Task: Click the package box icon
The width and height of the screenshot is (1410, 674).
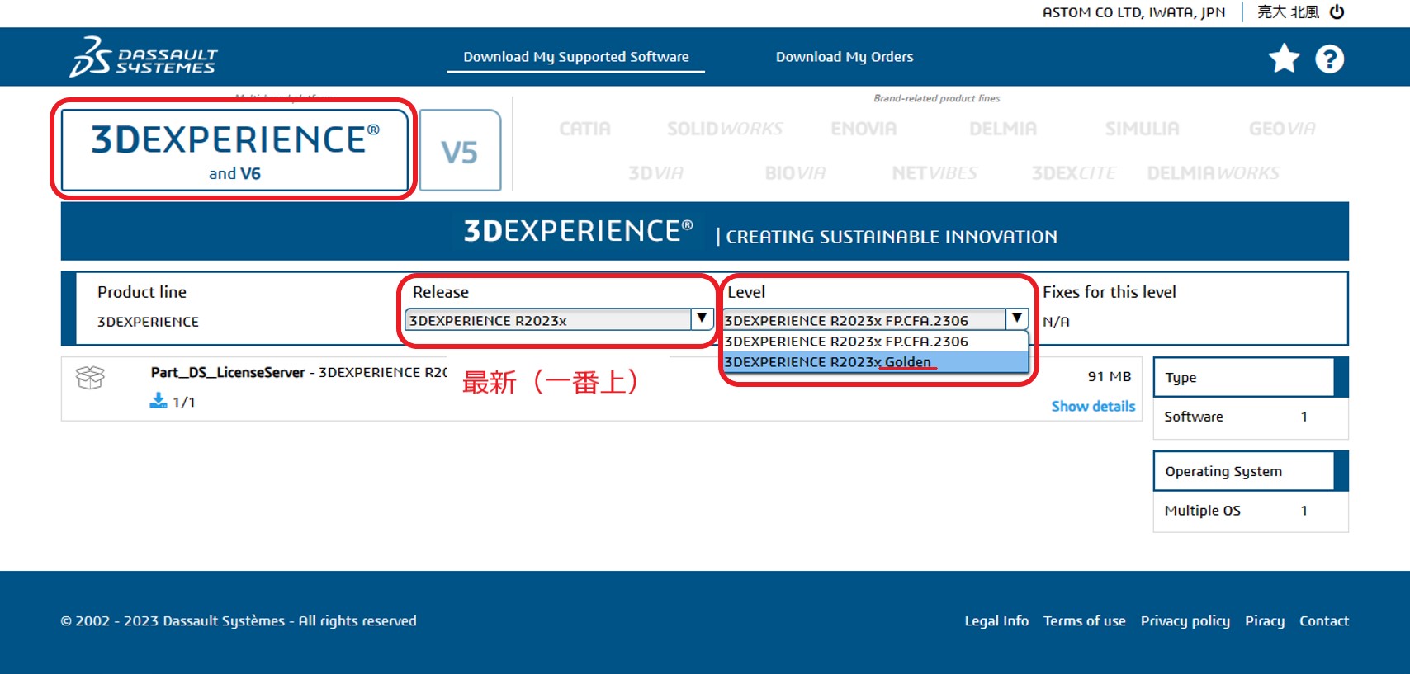Action: coord(90,378)
